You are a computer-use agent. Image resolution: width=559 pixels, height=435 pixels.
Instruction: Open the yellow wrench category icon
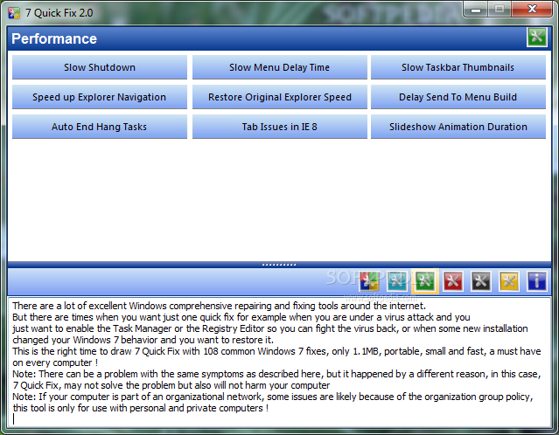click(509, 281)
